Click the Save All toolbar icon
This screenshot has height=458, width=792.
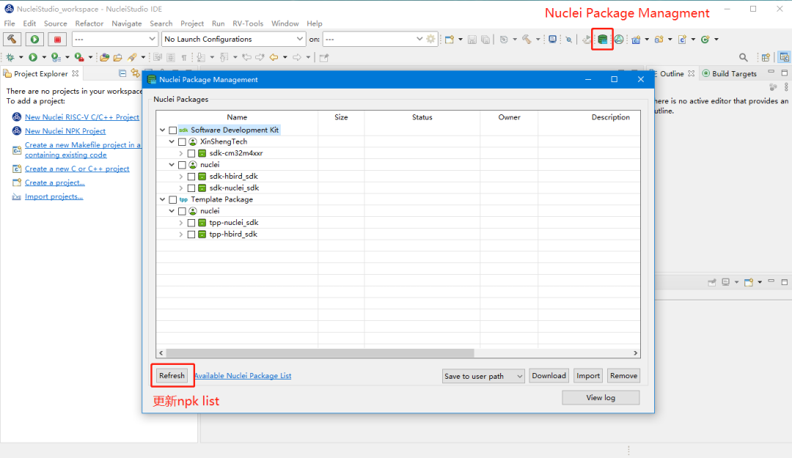click(x=485, y=39)
